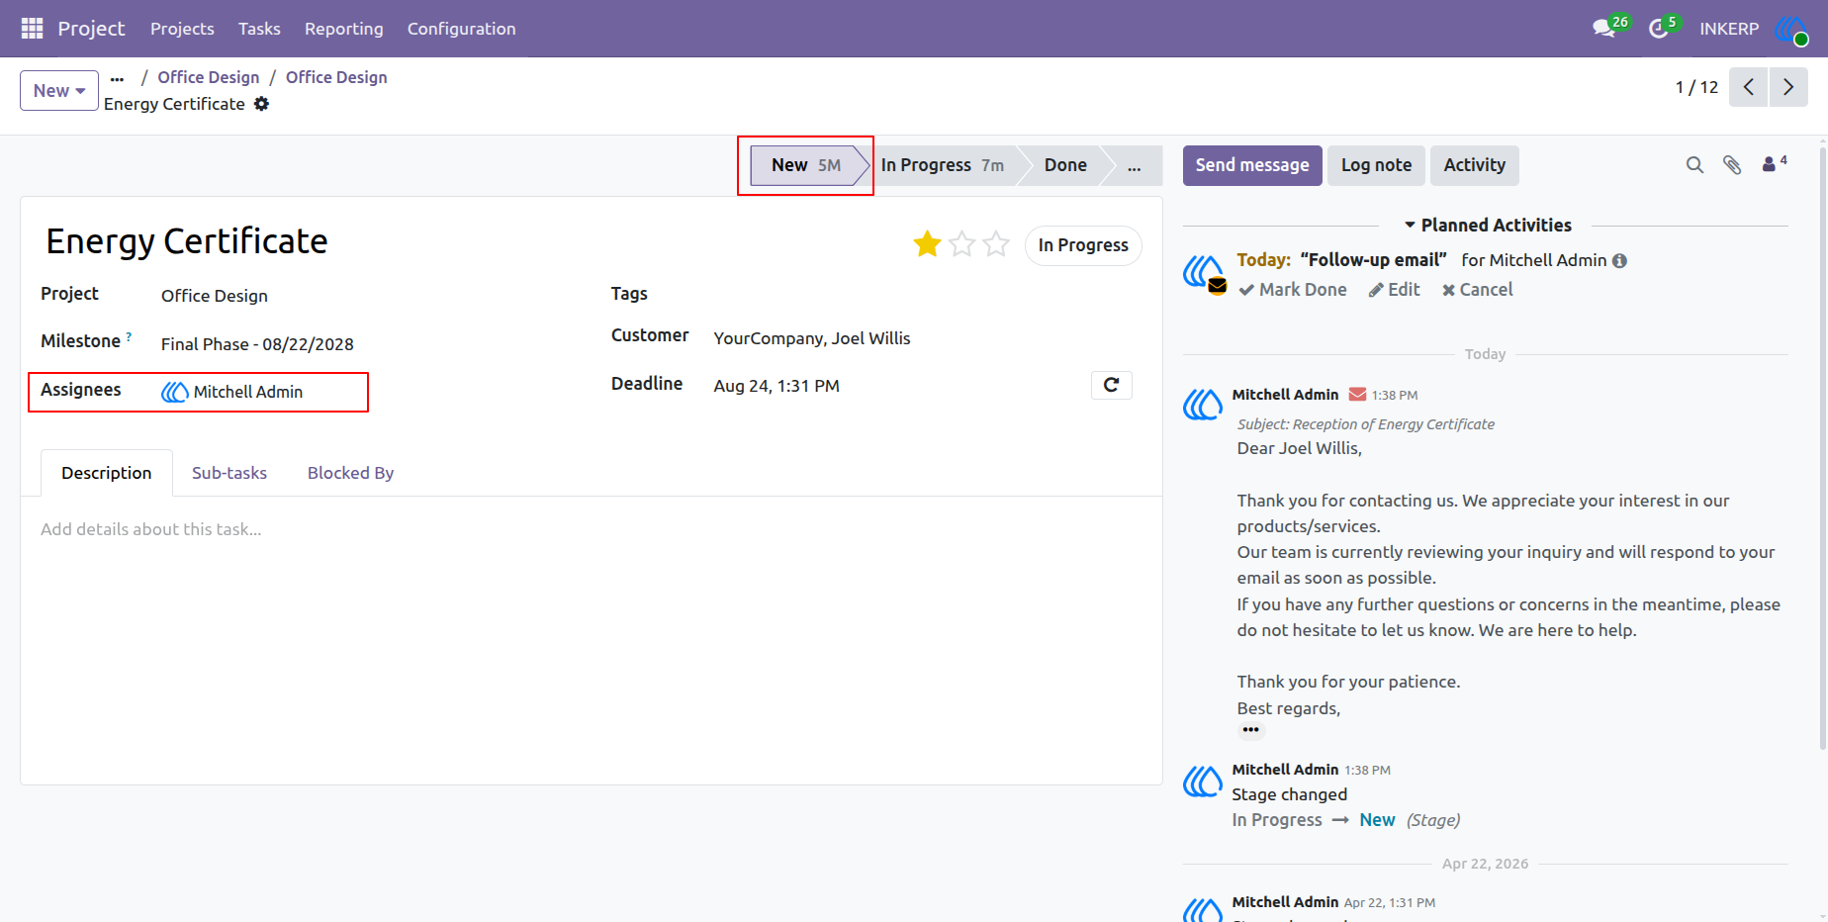Switch to Blocked By tab
Screen dimensions: 1828x922
(350, 473)
